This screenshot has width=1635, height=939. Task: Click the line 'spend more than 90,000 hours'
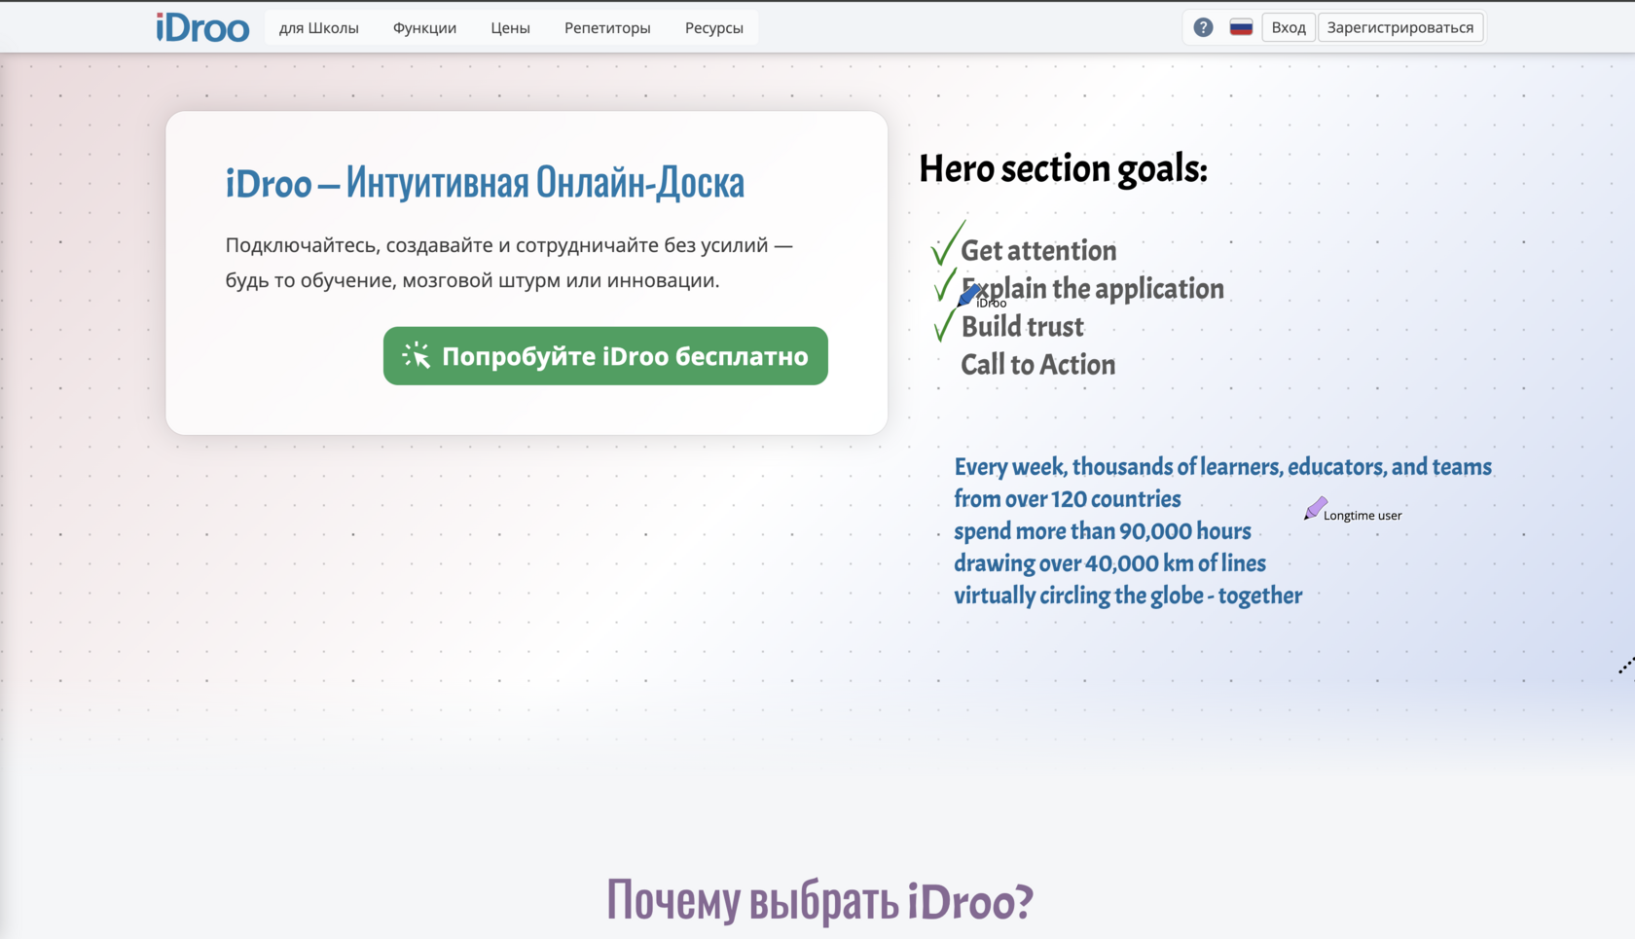point(1103,531)
